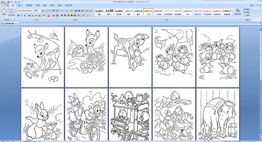Open the Times New Roman font dropdown
Image resolution: width=262 pixels, height=142 pixels.
[33, 11]
